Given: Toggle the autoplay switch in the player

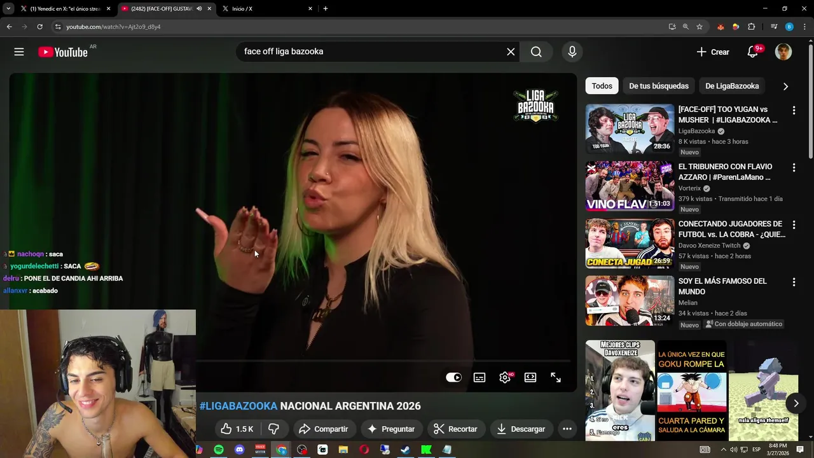Looking at the screenshot, I should (453, 377).
